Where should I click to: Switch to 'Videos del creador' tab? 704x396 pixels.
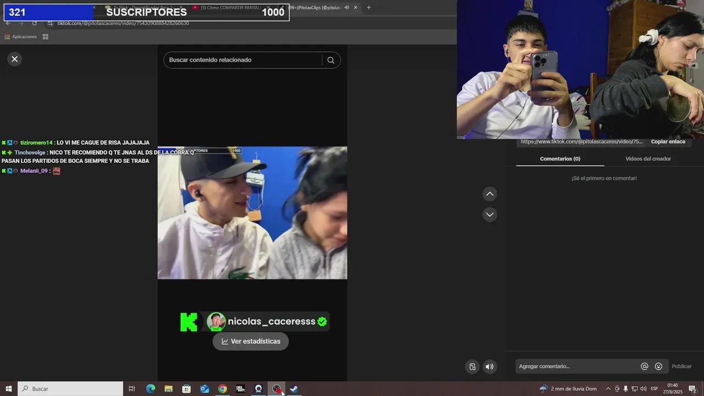tap(648, 159)
